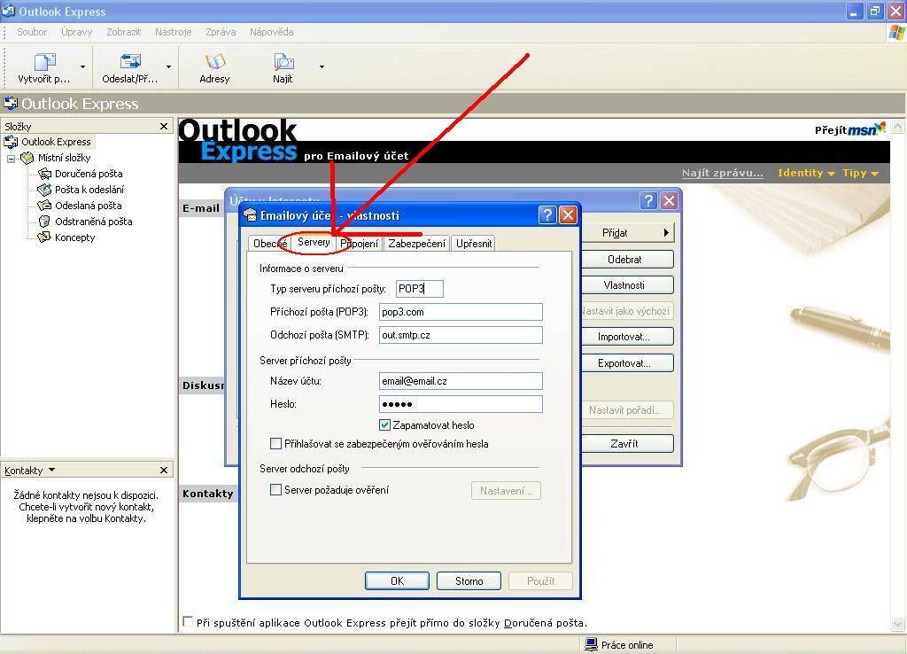Click the Importovat button
The width and height of the screenshot is (907, 654).
tap(627, 336)
